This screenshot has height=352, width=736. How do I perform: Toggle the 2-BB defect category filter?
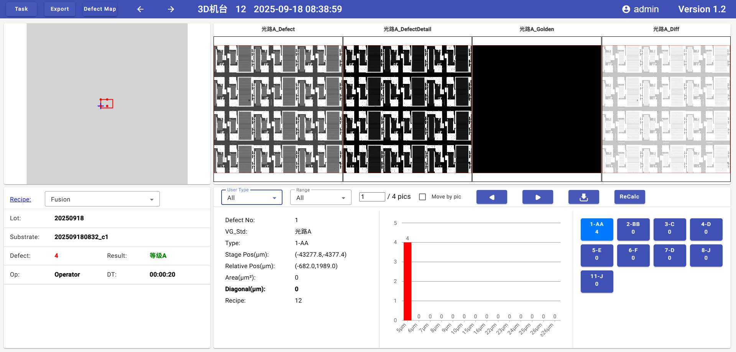tap(633, 229)
